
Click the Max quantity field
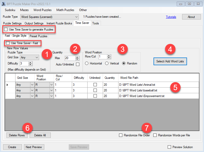tap(70, 58)
